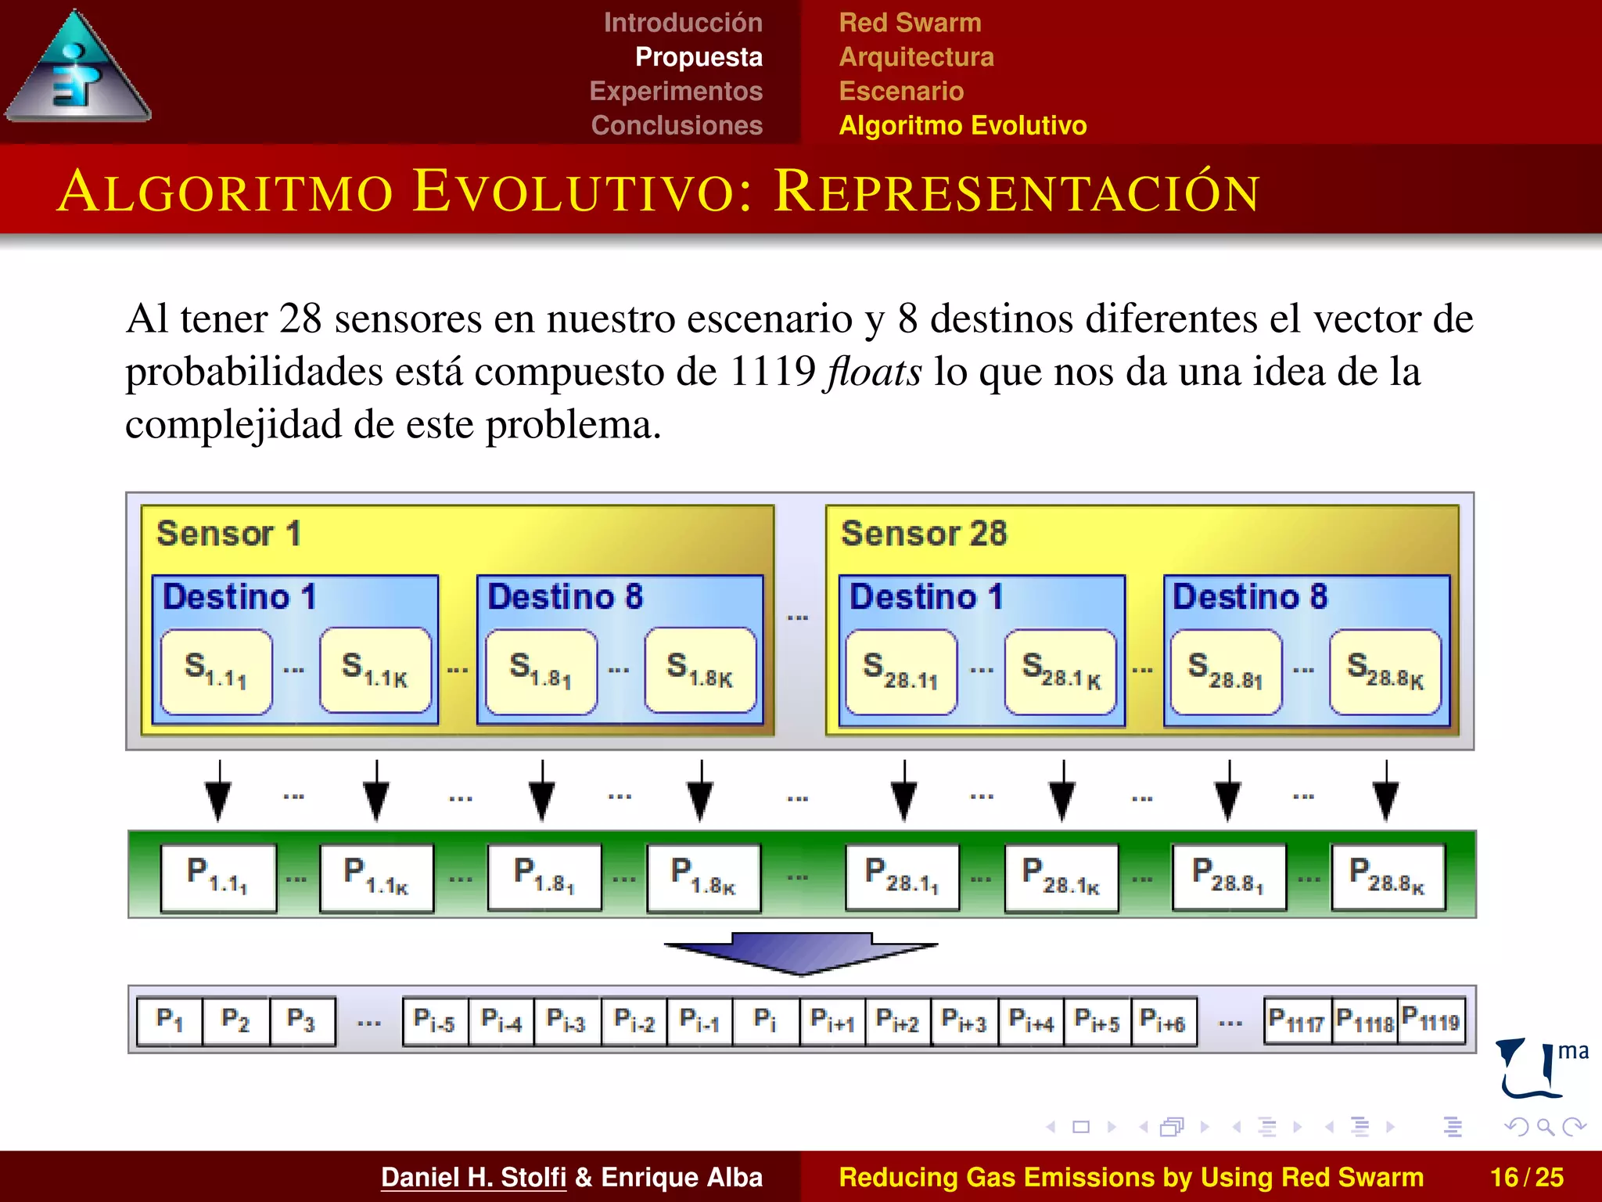Click the 'Sensor 28' label
Viewport: 1602px width, 1202px height.
[924, 534]
